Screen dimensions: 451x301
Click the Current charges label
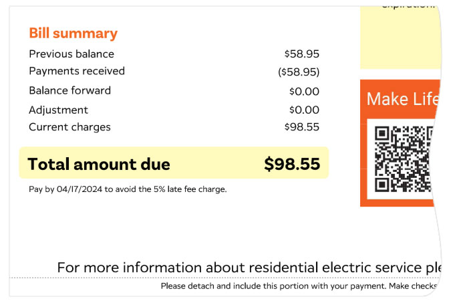click(x=70, y=127)
